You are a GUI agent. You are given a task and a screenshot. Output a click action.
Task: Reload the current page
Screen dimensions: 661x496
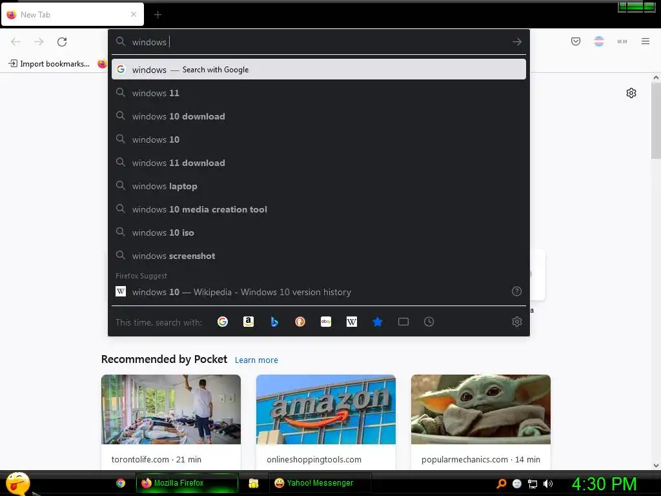coord(62,42)
